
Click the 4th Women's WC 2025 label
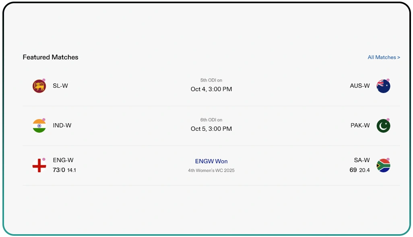point(211,171)
